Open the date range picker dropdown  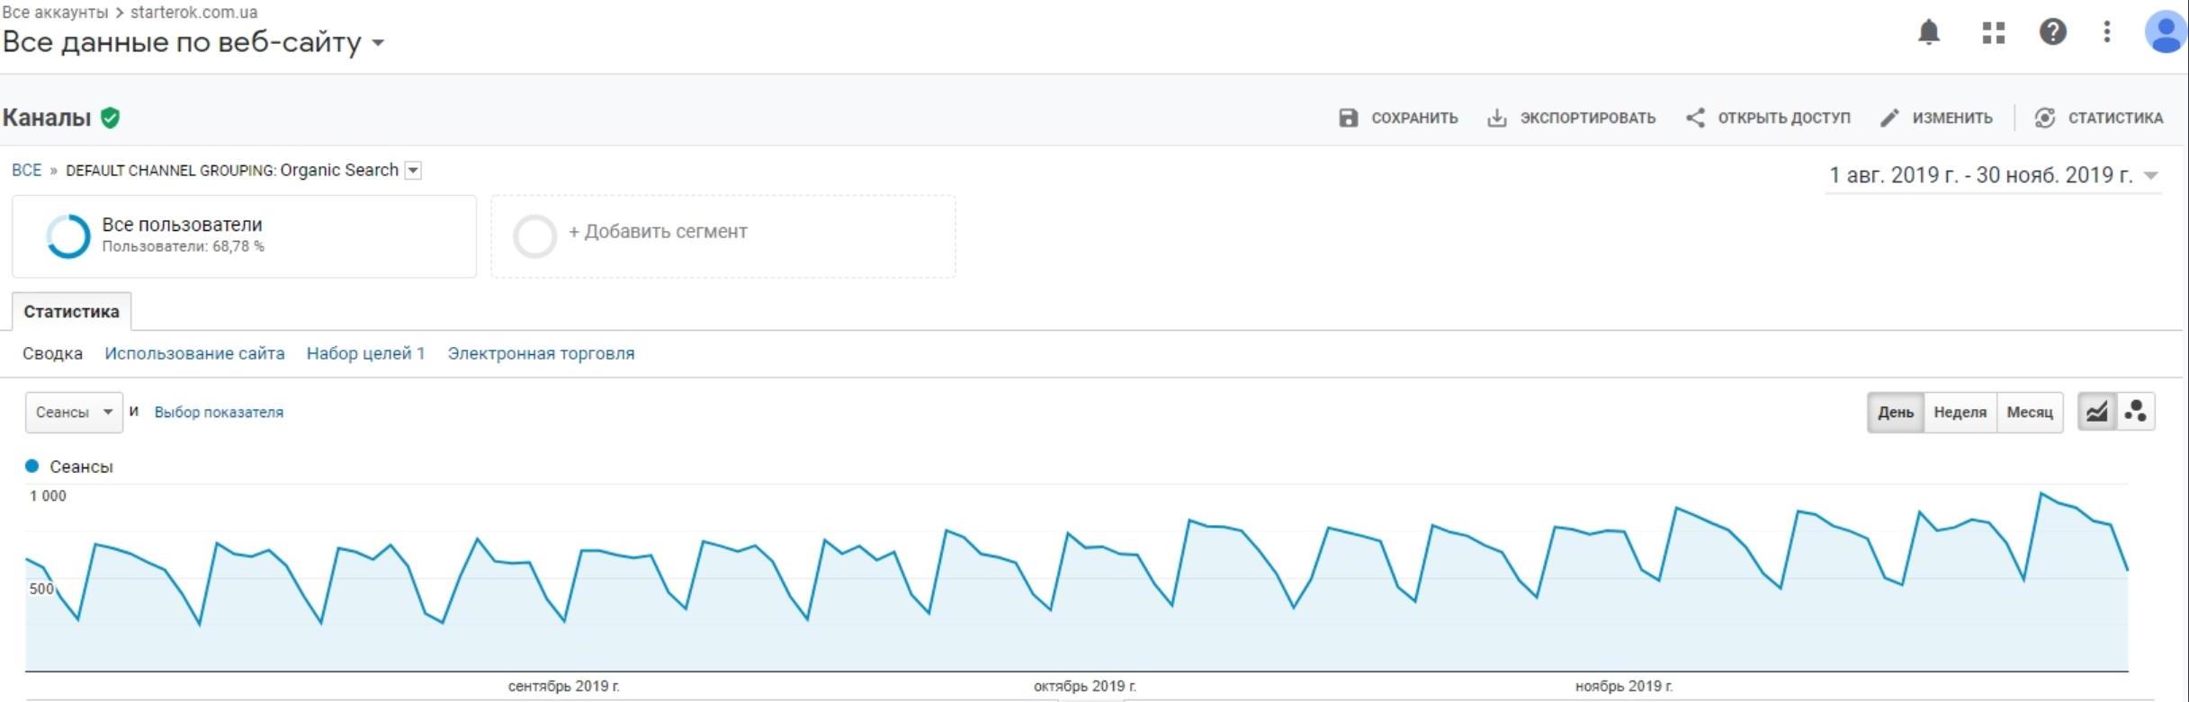1993,175
